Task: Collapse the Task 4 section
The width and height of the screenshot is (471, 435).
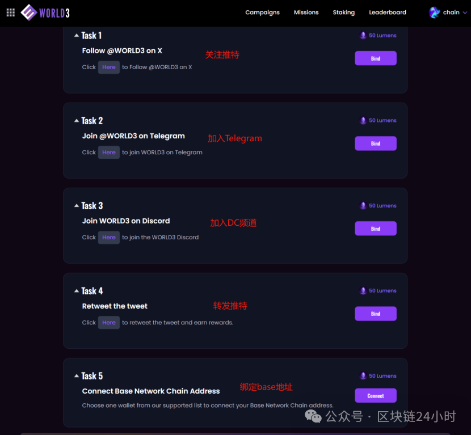Action: pos(77,291)
